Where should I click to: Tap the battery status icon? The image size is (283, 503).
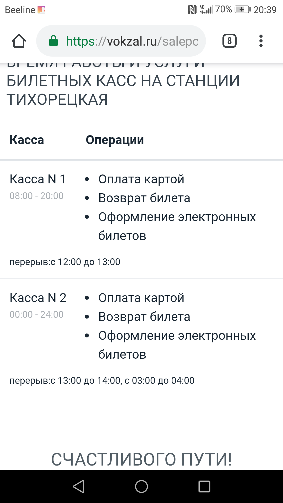tap(242, 10)
